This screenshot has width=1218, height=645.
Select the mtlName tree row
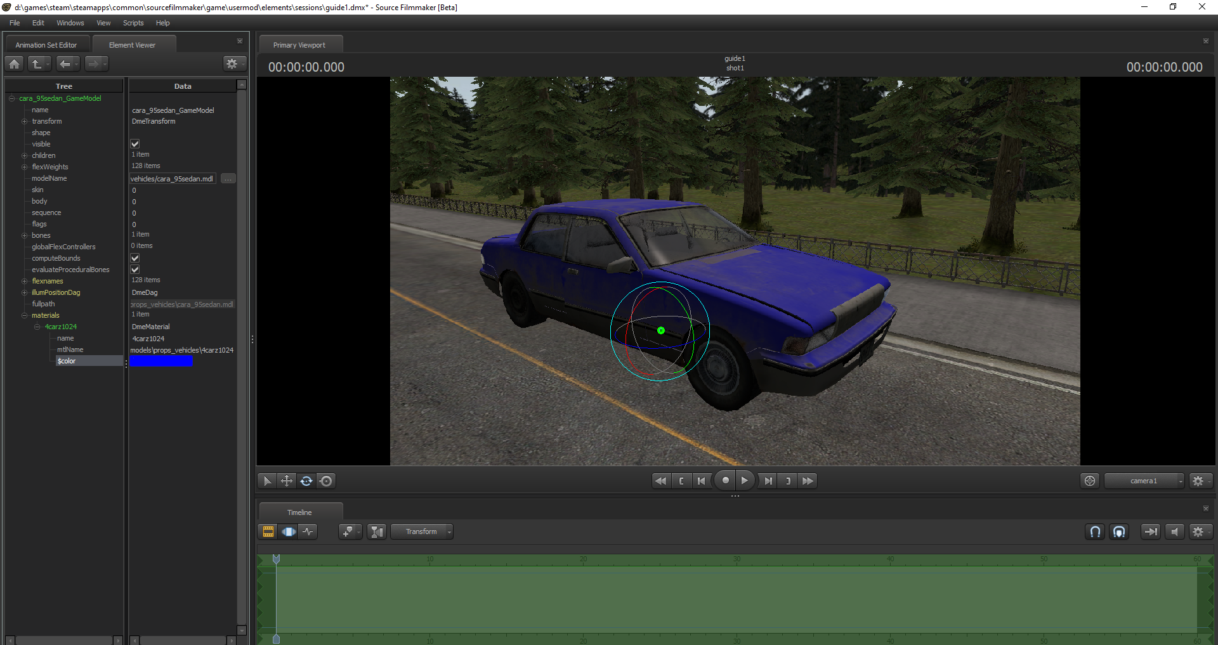pyautogui.click(x=70, y=349)
